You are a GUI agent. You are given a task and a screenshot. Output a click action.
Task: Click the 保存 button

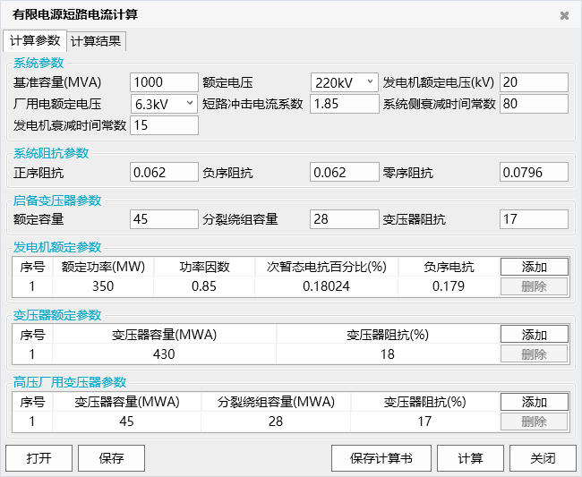(111, 458)
